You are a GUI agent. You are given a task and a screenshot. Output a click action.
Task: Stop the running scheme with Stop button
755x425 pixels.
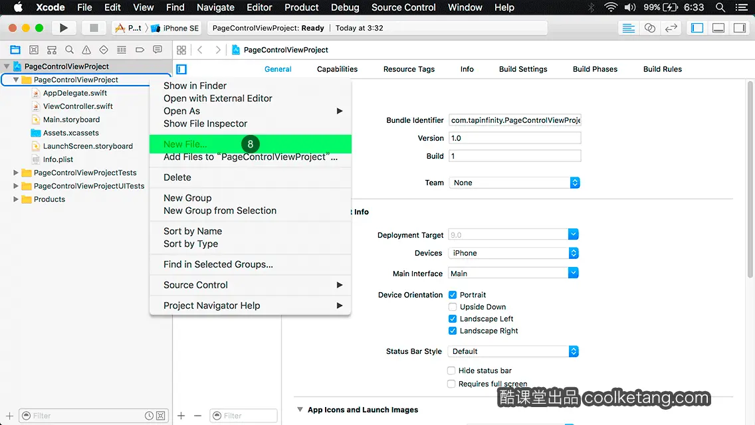tap(94, 28)
